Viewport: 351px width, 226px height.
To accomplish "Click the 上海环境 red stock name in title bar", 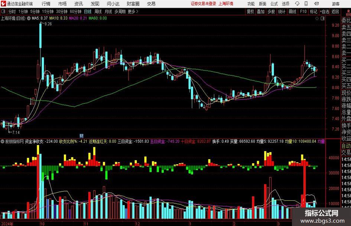I will click(x=226, y=4).
